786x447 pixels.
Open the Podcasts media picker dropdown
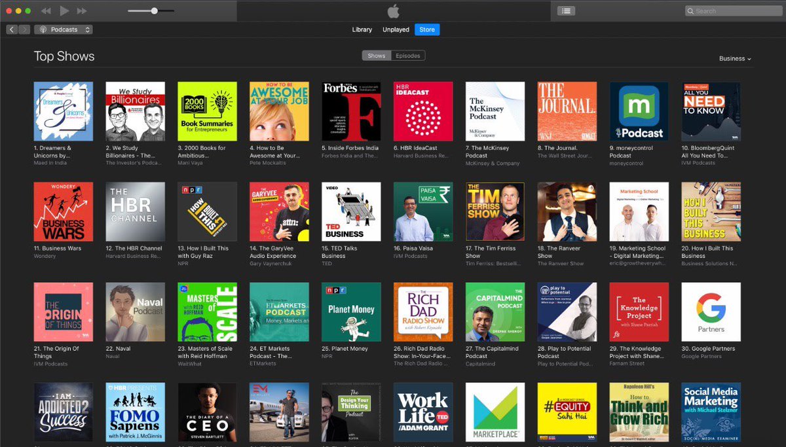64,29
